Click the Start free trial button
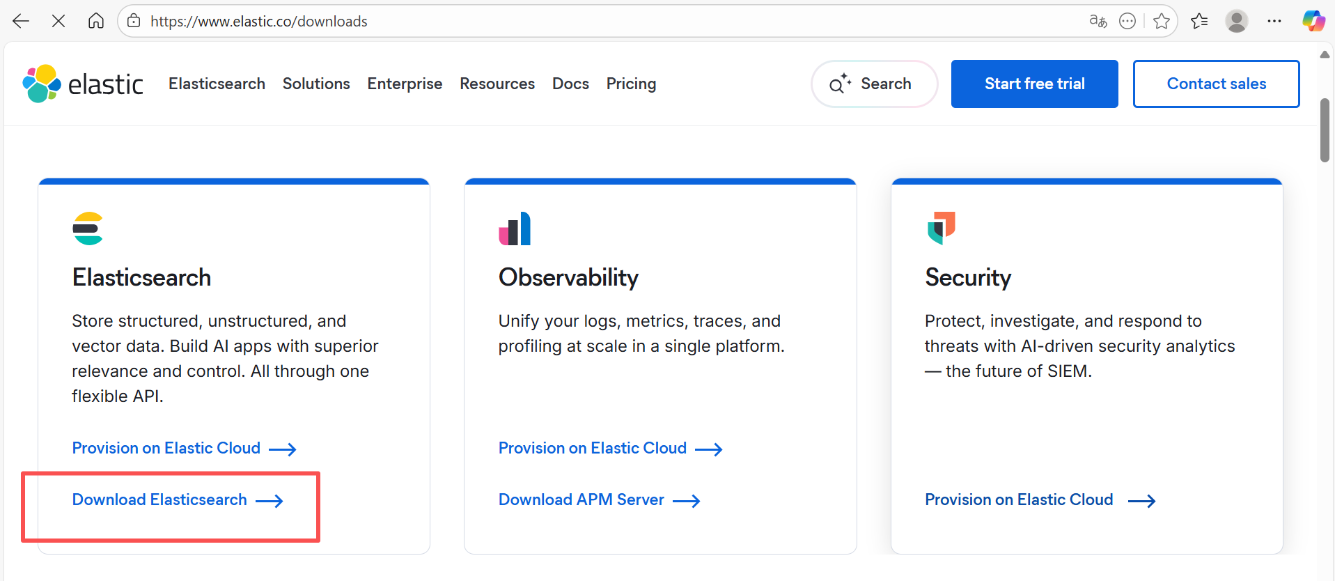 (x=1034, y=84)
